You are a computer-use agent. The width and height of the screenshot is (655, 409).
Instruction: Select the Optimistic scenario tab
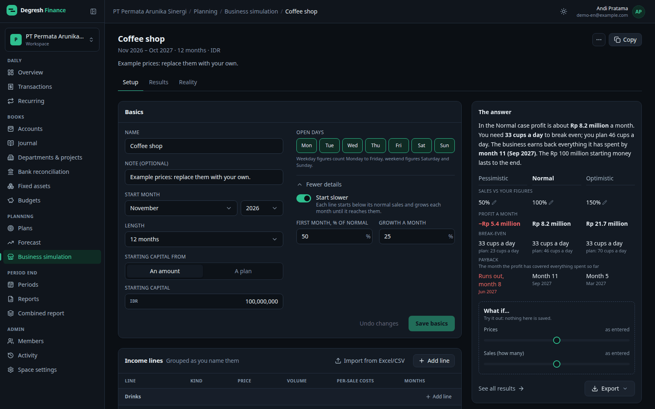point(610,178)
